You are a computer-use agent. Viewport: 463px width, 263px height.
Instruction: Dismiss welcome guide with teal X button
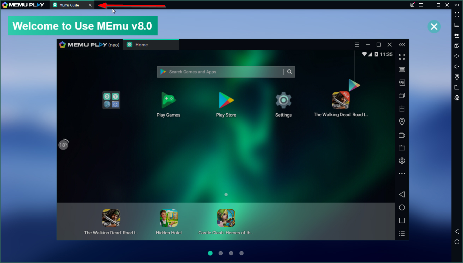tap(434, 27)
